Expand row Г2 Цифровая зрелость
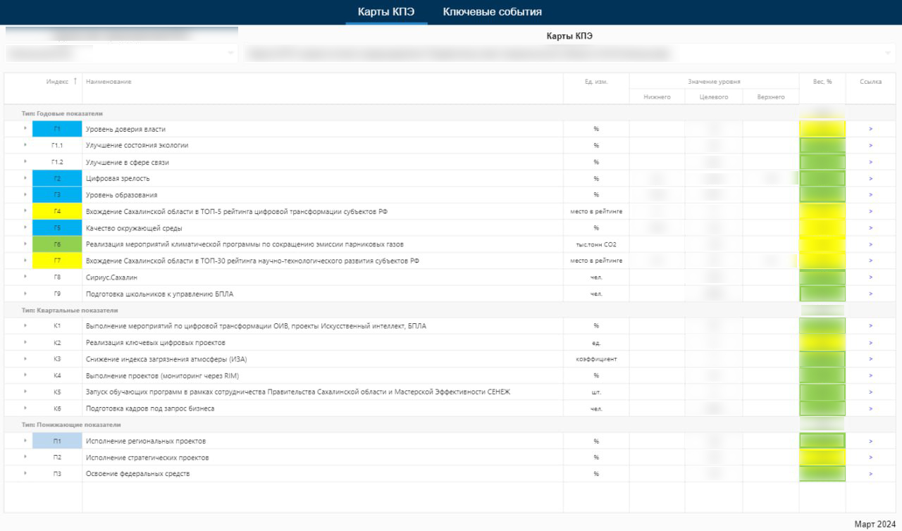This screenshot has height=531, width=902. (25, 178)
